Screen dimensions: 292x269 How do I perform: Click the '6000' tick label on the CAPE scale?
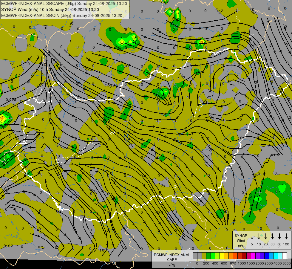(287, 263)
